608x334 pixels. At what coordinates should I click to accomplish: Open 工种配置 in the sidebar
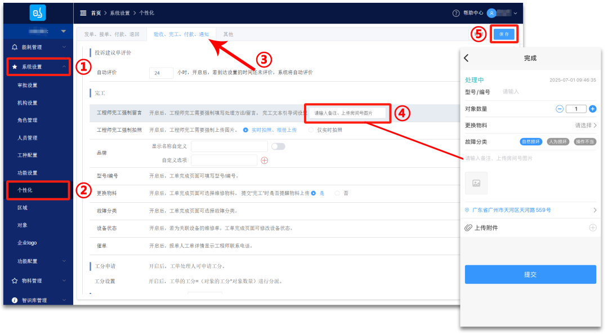[27, 155]
